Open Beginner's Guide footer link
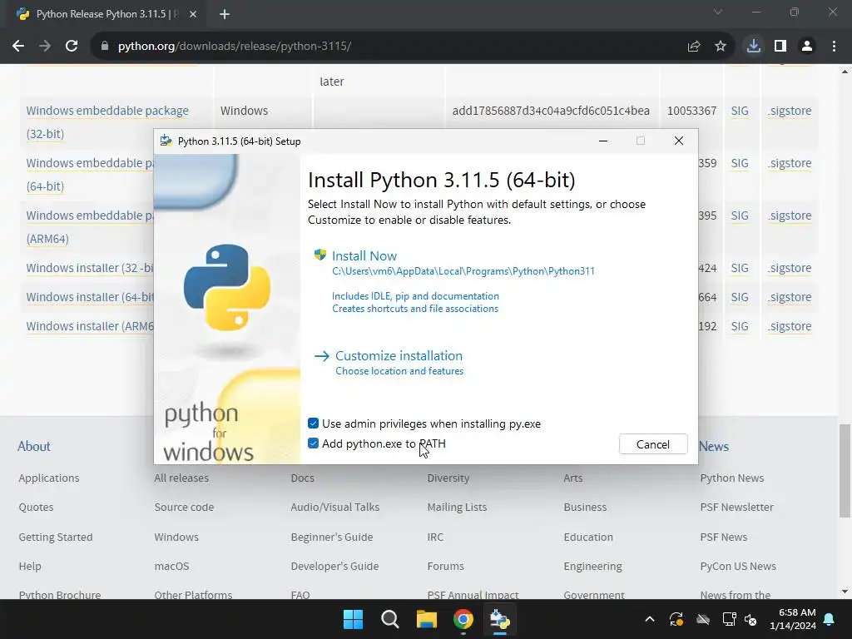This screenshot has width=852, height=639. pos(331,537)
